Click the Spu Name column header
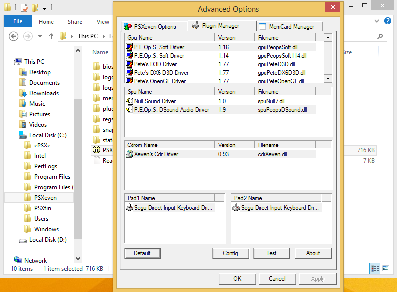 point(170,91)
